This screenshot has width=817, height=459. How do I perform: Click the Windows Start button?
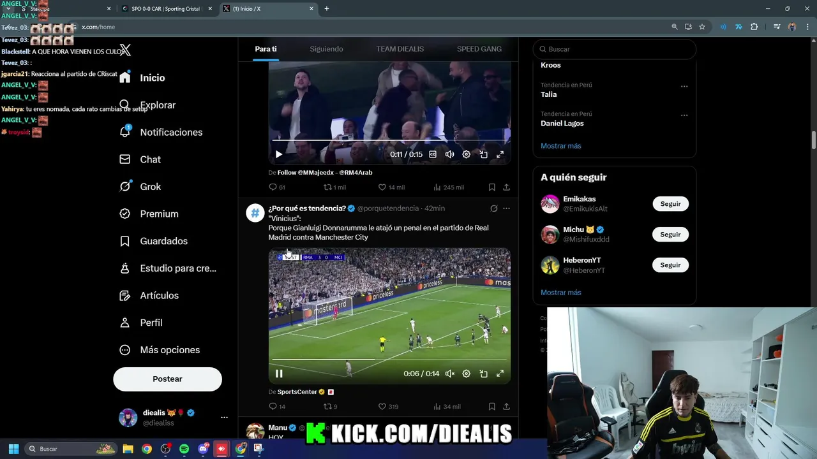(x=13, y=449)
